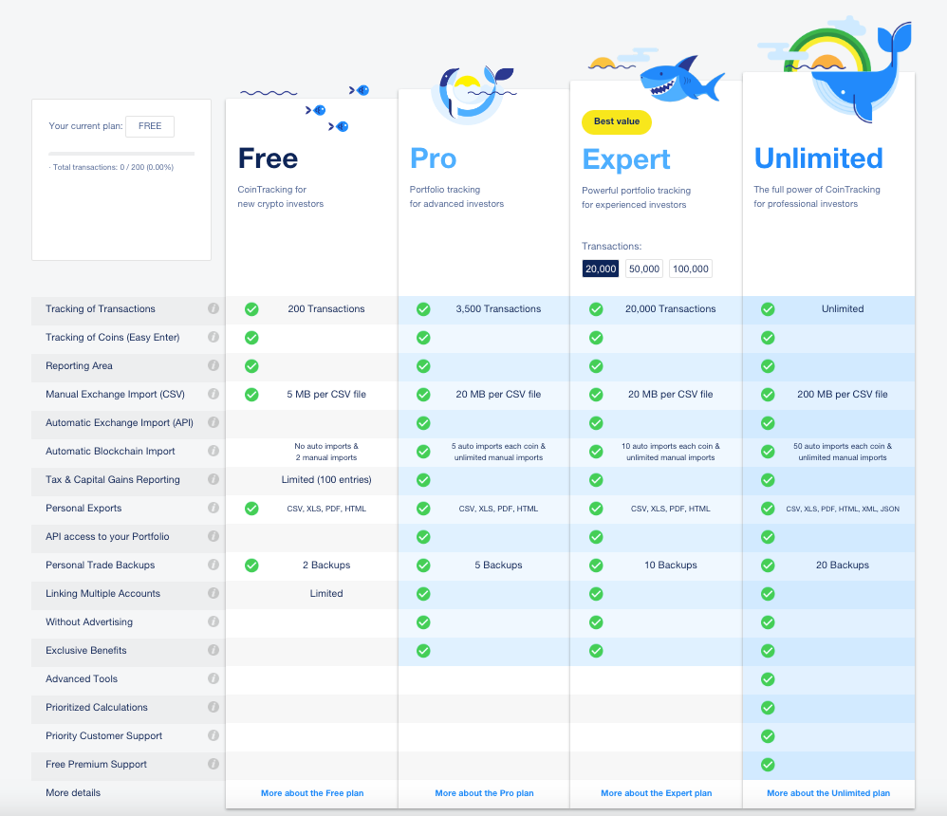The width and height of the screenshot is (947, 816).
Task: Click Unlimited plan check for Advanced Tools
Action: (x=768, y=678)
